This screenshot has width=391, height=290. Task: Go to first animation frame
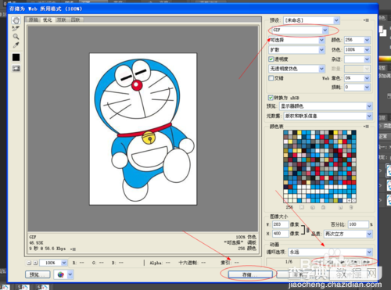point(318,262)
